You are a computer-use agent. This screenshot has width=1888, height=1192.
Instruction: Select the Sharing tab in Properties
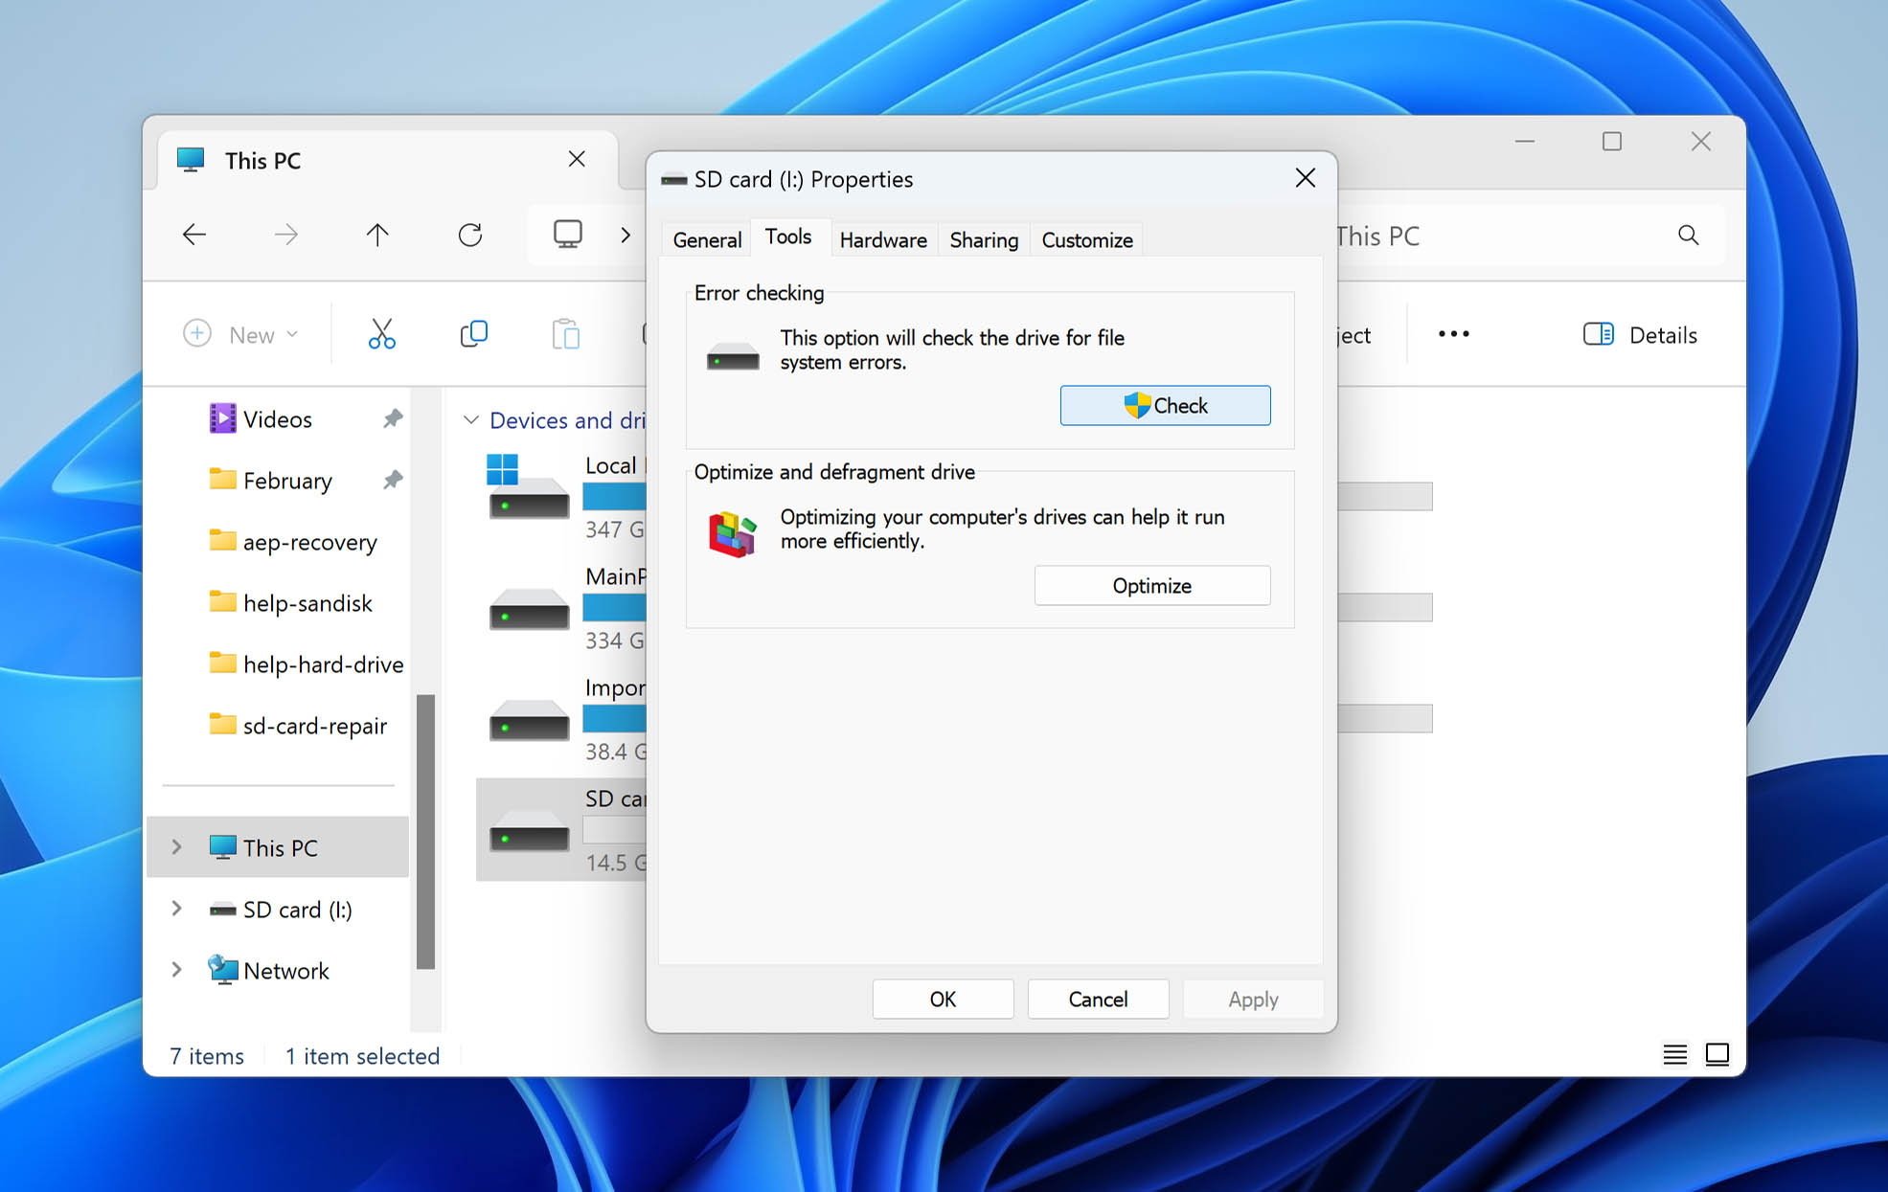(984, 239)
